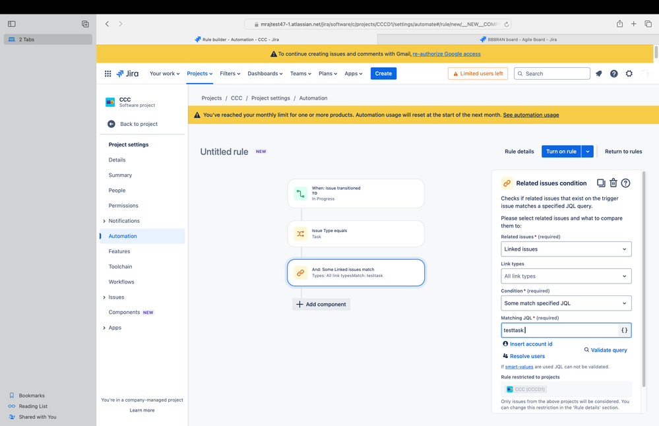Click the smart value braces icon in JQL field
Viewport: 659px width, 426px height.
pos(624,330)
